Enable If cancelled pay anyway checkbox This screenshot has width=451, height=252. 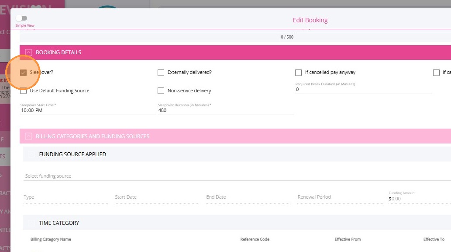click(299, 73)
